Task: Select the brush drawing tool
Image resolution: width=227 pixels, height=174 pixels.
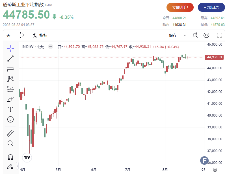Action: click(10, 99)
